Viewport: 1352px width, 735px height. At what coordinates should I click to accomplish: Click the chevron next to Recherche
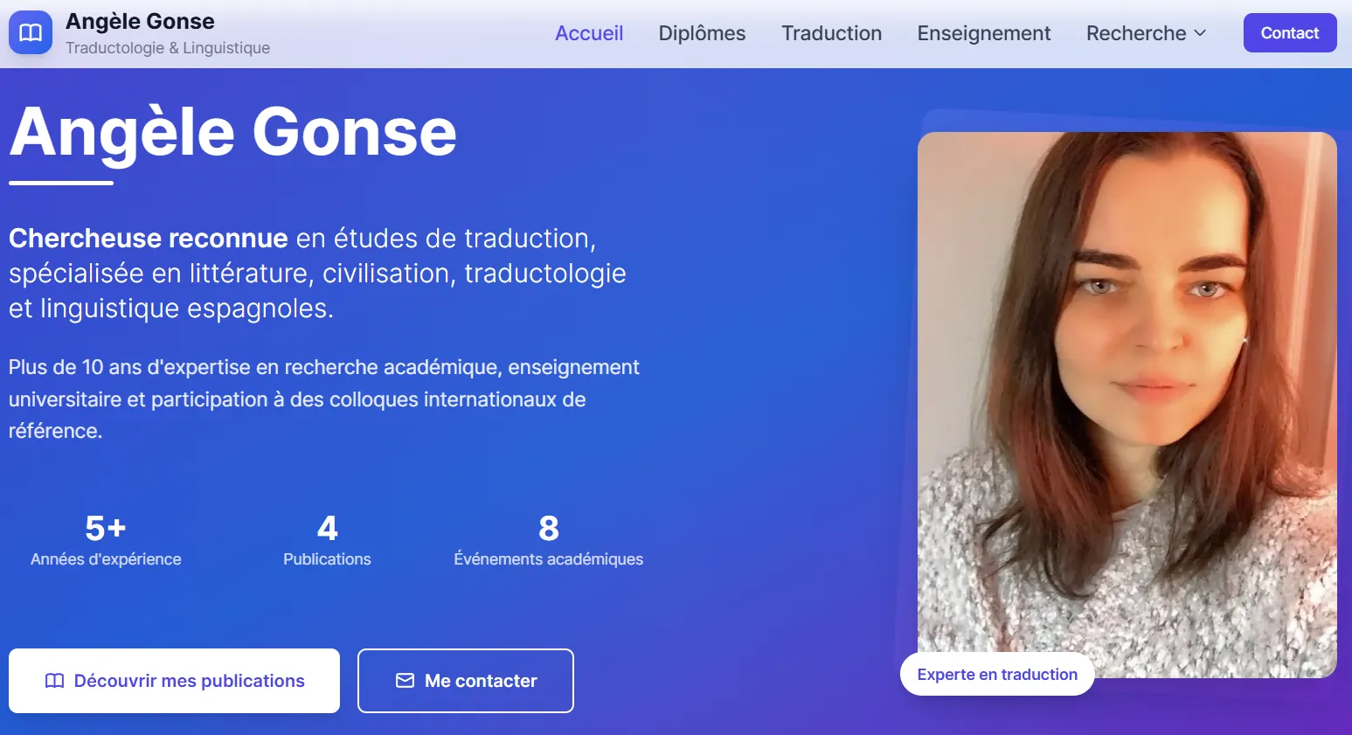click(x=1202, y=33)
